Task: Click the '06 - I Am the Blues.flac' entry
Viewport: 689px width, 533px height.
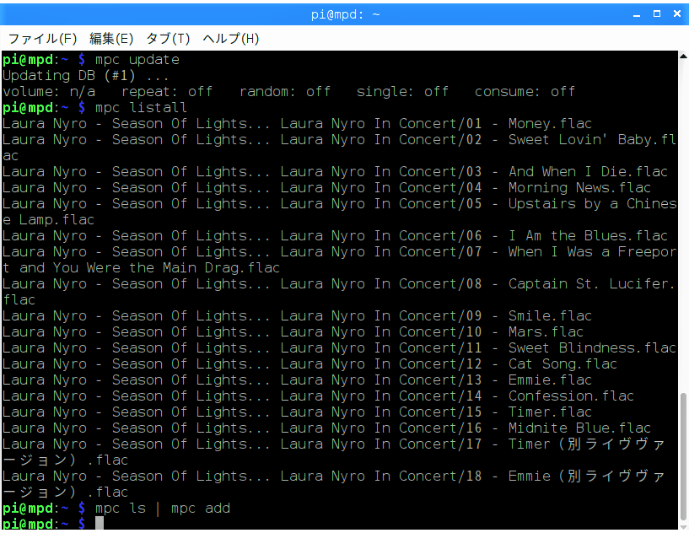Action: (567, 236)
